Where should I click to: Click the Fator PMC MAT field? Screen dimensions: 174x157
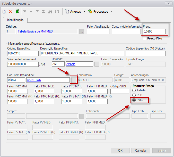pos(18,91)
